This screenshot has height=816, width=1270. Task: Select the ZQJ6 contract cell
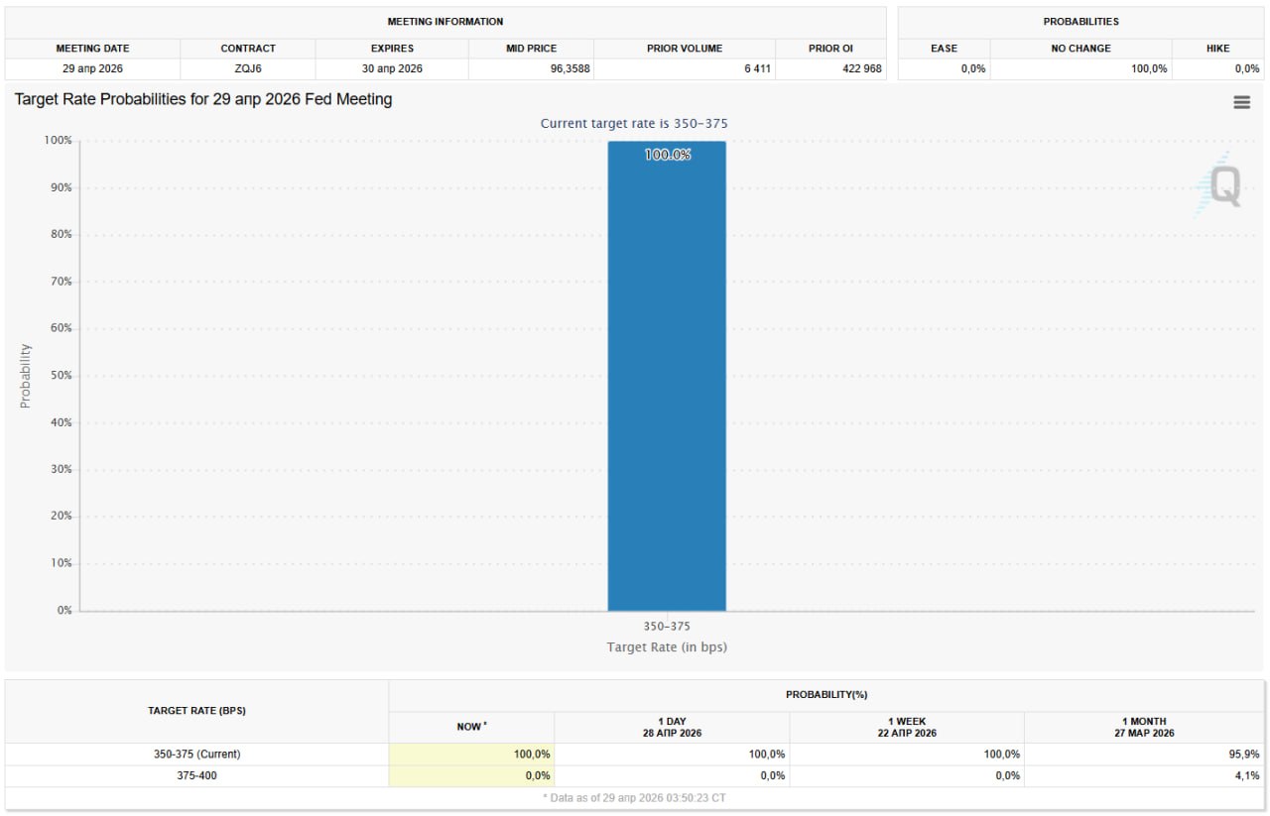[x=248, y=68]
